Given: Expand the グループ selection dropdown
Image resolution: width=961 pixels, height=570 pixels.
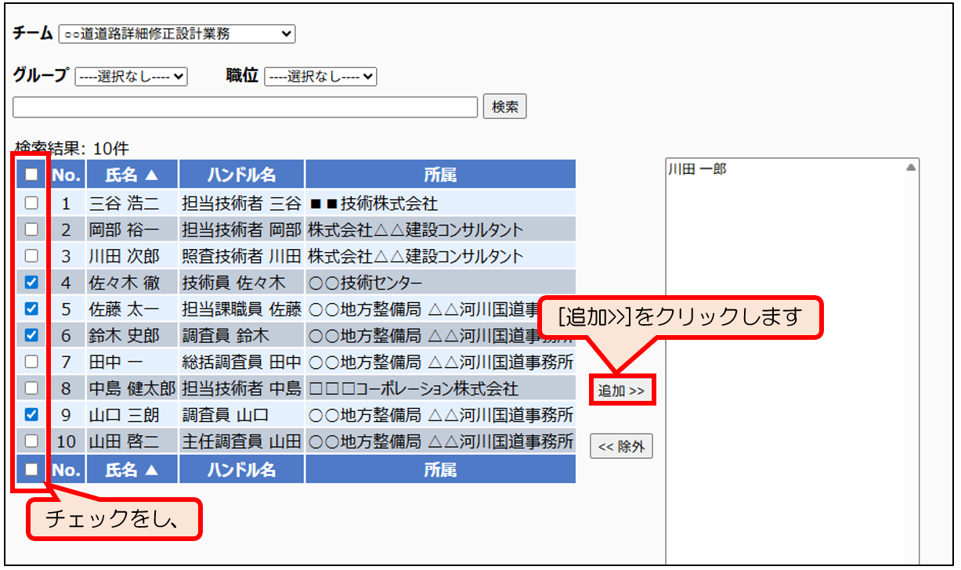Looking at the screenshot, I should pyautogui.click(x=131, y=77).
